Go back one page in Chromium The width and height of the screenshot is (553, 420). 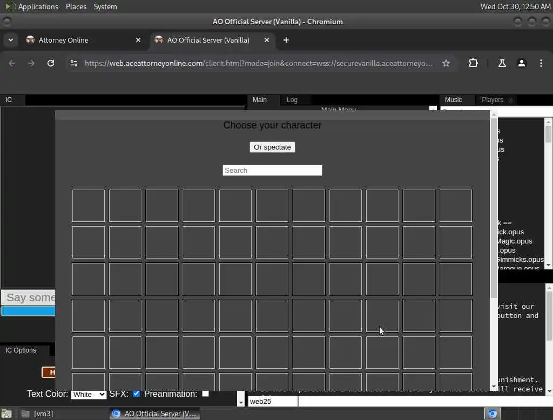coord(12,63)
